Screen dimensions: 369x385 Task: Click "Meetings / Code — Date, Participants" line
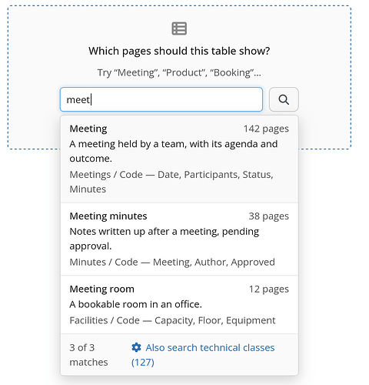171,182
